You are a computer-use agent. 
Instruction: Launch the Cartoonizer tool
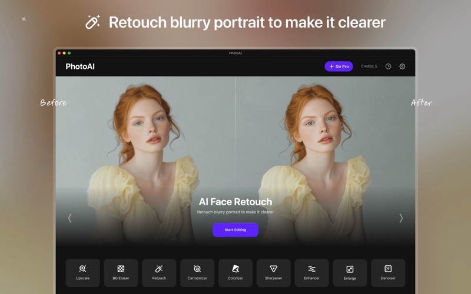(x=197, y=272)
